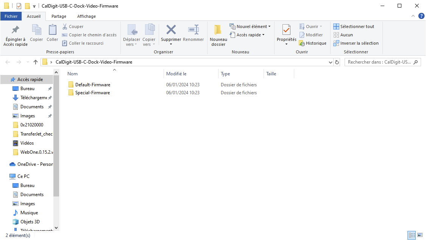The height and width of the screenshot is (240, 426).
Task: Click Sélectionner tout
Action: click(x=354, y=26)
